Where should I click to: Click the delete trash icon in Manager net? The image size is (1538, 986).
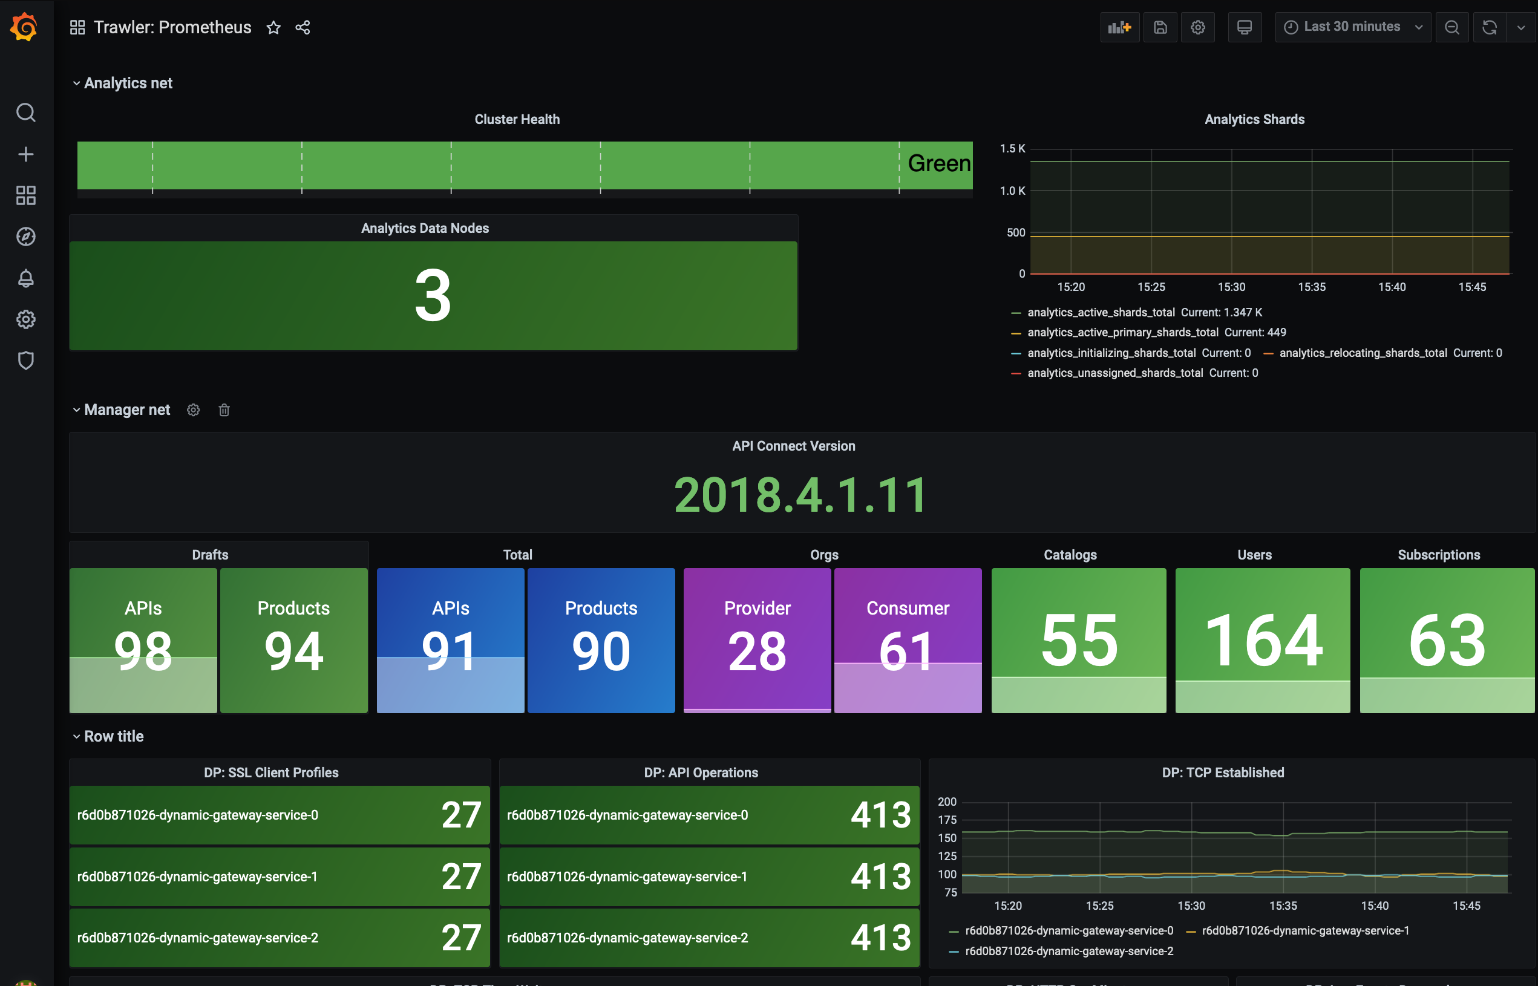click(x=224, y=409)
